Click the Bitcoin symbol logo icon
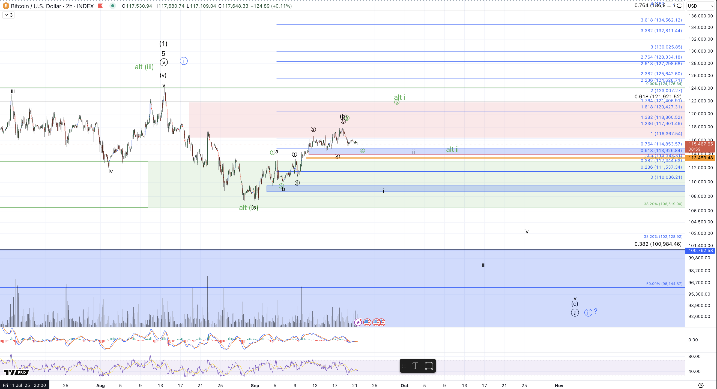The height and width of the screenshot is (389, 717). point(5,6)
